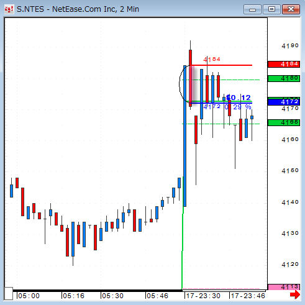Click the 05:46 time axis label
Screen dimensions: 305x305
pyautogui.click(x=157, y=296)
